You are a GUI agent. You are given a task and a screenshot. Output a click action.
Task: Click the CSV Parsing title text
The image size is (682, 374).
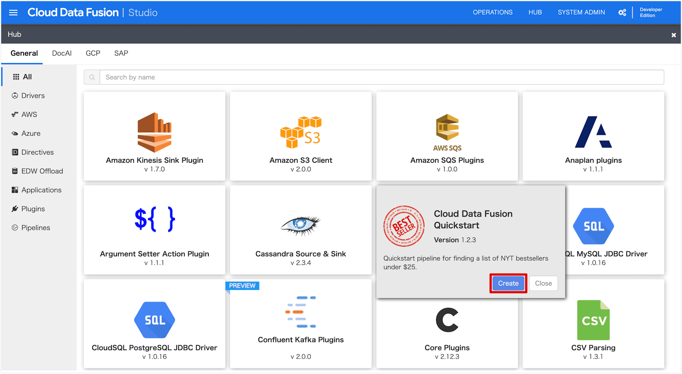click(x=593, y=348)
